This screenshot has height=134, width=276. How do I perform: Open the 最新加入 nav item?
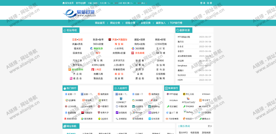[x=161, y=23]
